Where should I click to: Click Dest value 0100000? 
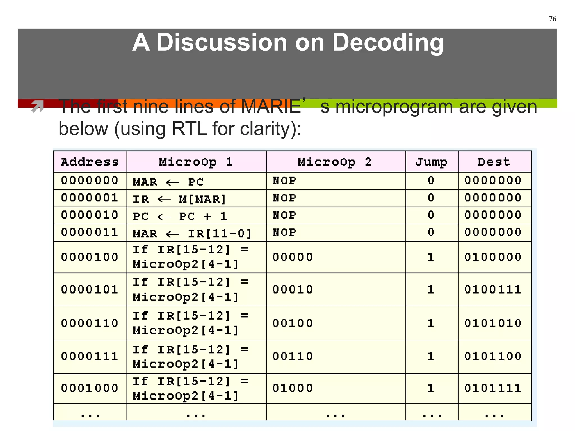(x=493, y=257)
